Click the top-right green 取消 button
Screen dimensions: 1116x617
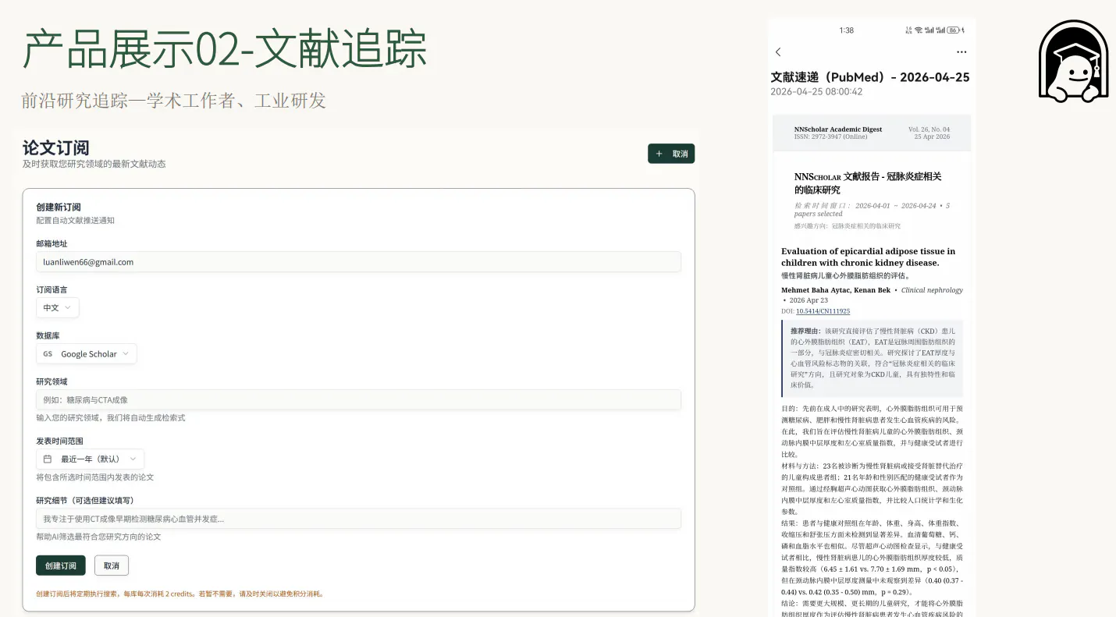click(x=671, y=154)
